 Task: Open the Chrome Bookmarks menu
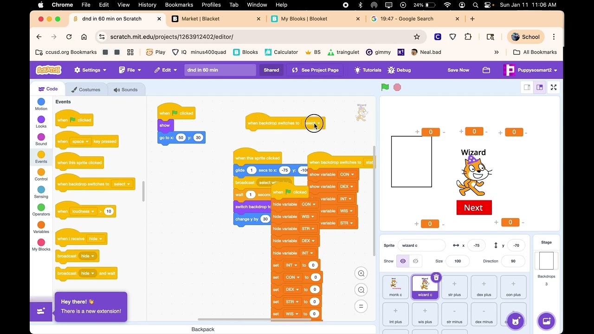pyautogui.click(x=179, y=5)
